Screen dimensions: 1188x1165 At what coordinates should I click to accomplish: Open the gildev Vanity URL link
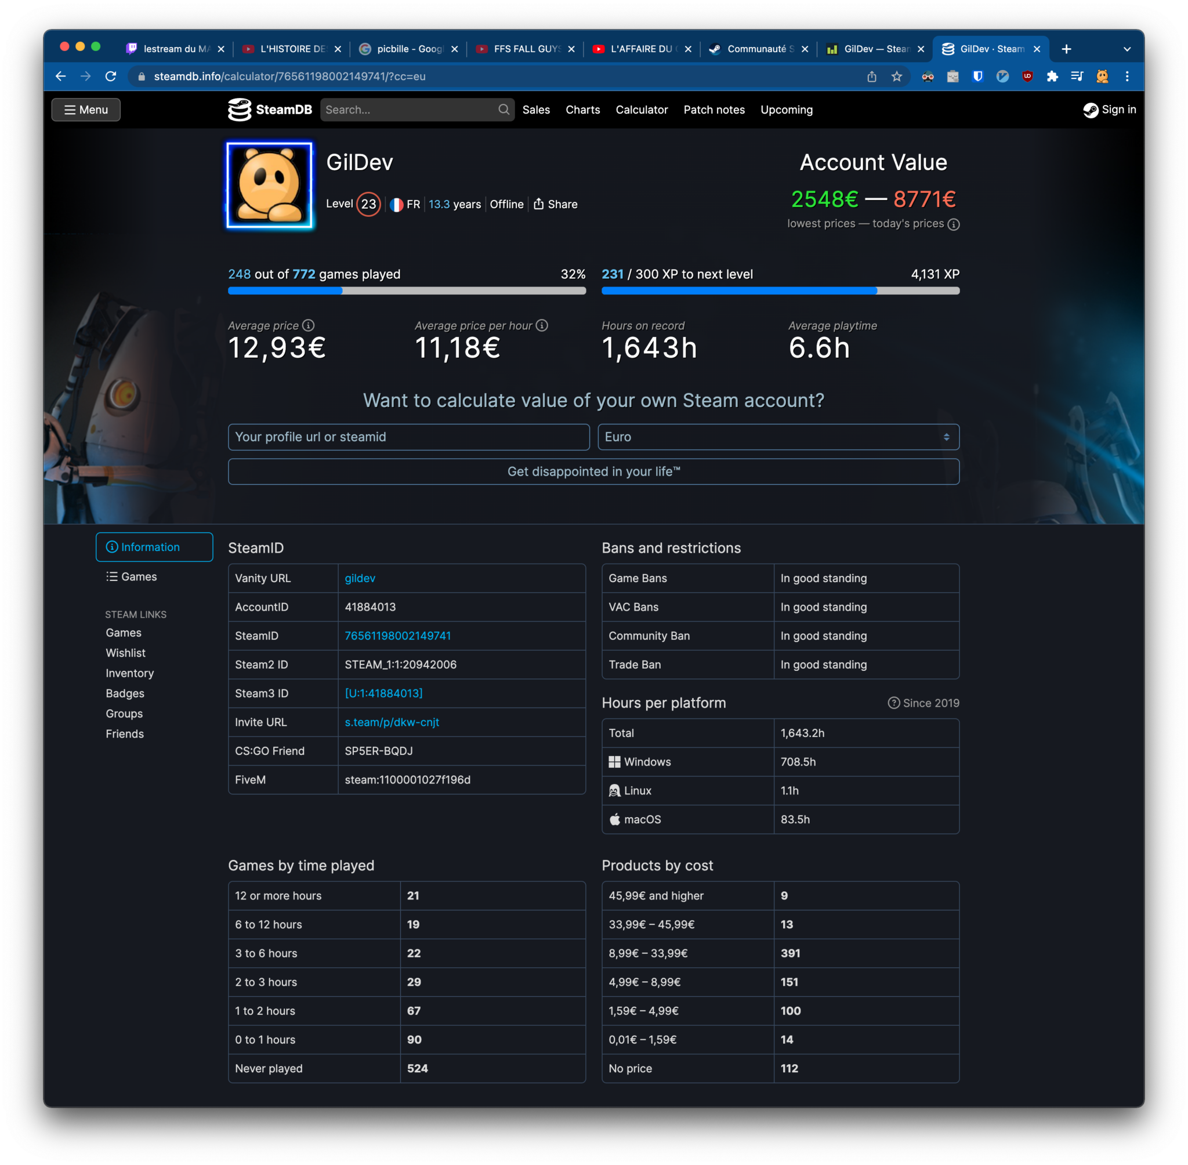coord(360,578)
